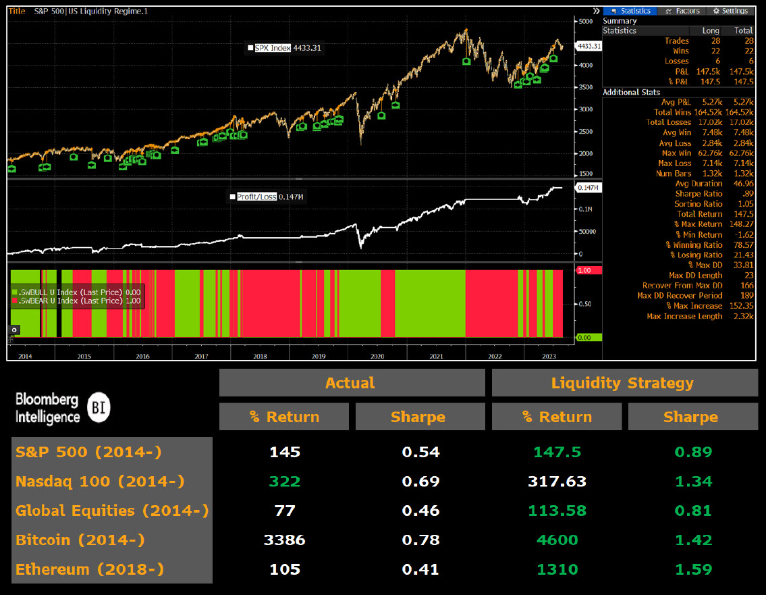Screen dimensions: 766x595
Task: Select the Sharpe Ratio row label
Action: (x=699, y=194)
